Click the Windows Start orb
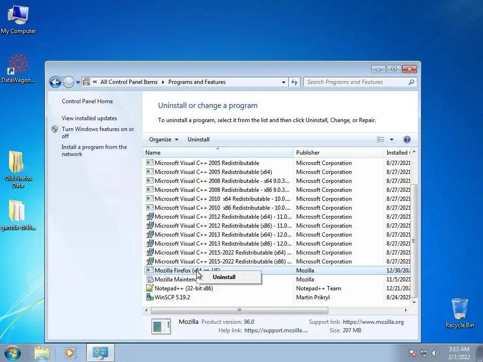 (x=12, y=353)
